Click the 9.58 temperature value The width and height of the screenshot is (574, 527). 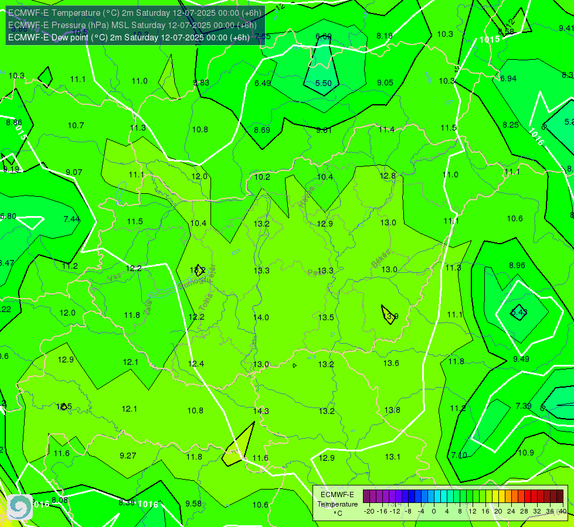(193, 504)
